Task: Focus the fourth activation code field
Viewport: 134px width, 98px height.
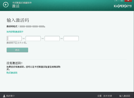Action: [71, 38]
